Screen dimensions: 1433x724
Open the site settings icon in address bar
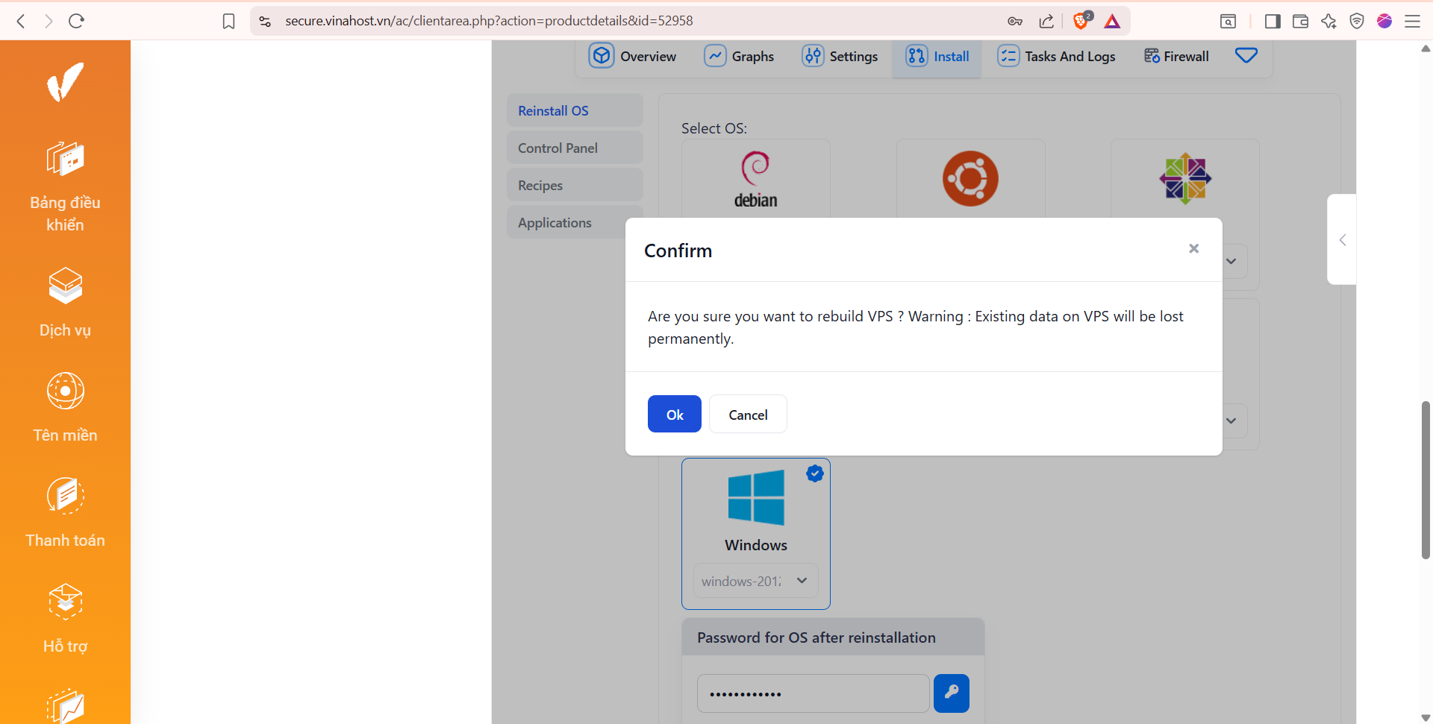tap(265, 21)
